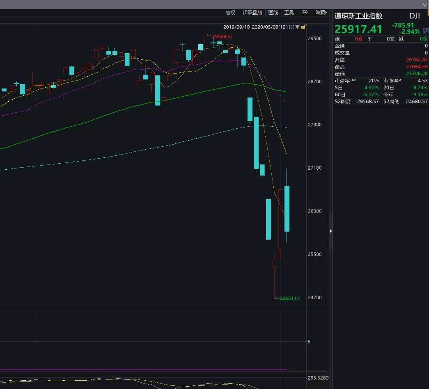The image size is (429, 389).
Task: Click the 27900 price axis label
Action: click(x=315, y=124)
